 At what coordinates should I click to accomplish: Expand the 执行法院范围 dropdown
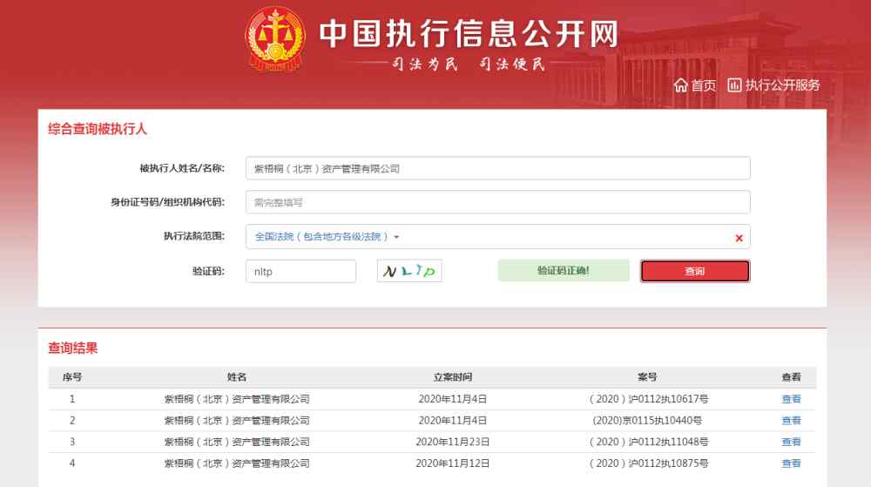pos(497,237)
